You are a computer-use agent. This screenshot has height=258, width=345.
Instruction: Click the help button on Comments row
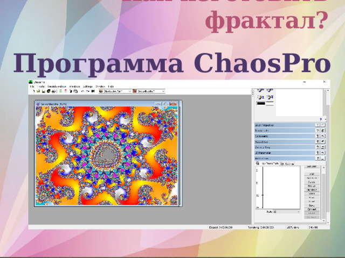pyautogui.click(x=318, y=136)
